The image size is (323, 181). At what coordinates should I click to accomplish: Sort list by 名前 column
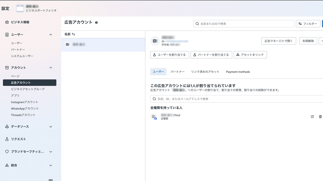70,34
